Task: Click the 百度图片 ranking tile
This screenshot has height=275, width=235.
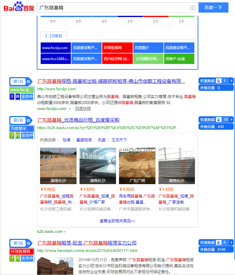Action: click(148, 48)
